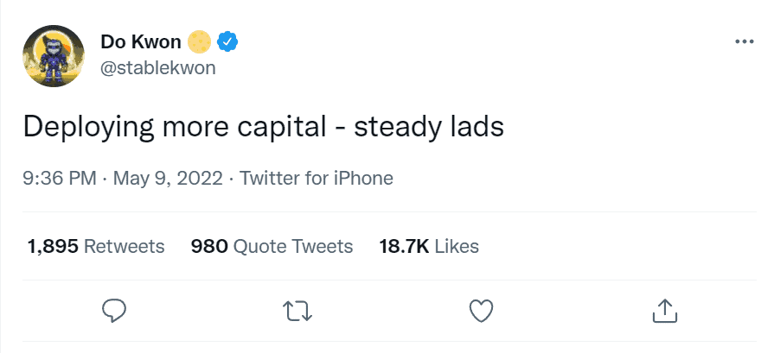Click the share upload arrow icon
The height and width of the screenshot is (353, 774).
point(662,310)
